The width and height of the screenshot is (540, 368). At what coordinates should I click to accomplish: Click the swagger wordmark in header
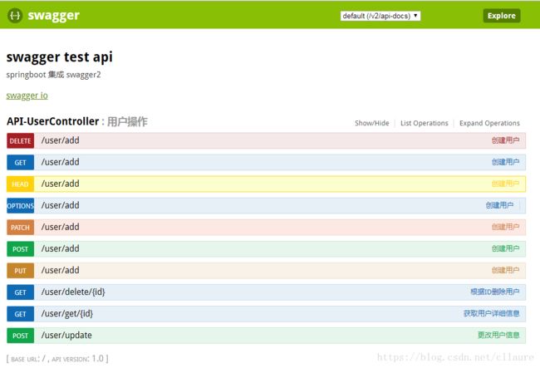(x=53, y=16)
